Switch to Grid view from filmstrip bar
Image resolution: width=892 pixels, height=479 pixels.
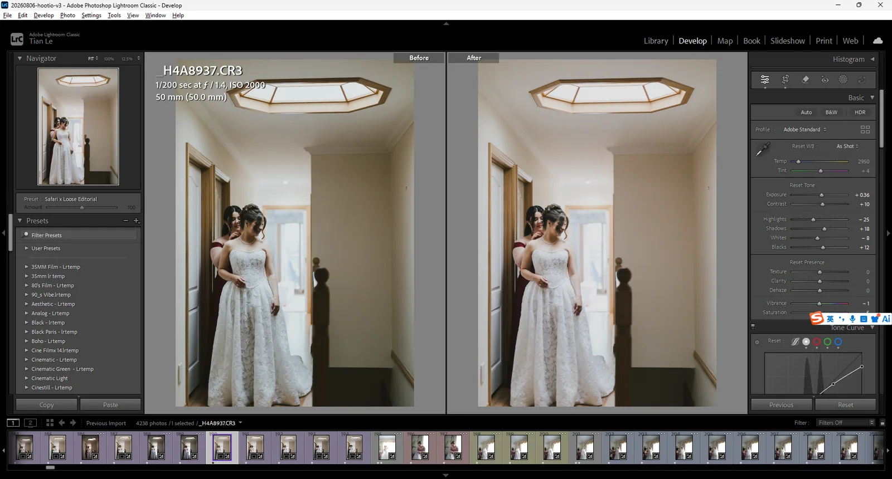50,423
